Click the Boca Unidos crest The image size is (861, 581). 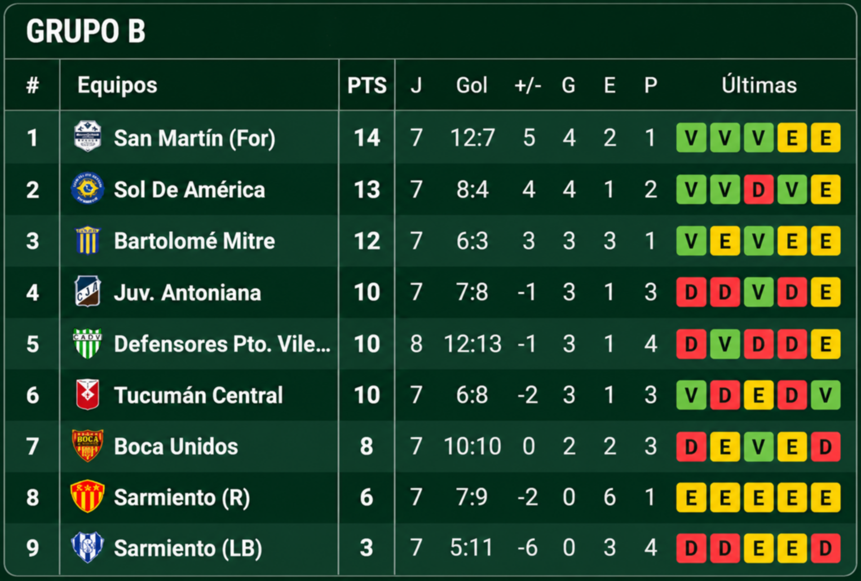pos(87,446)
